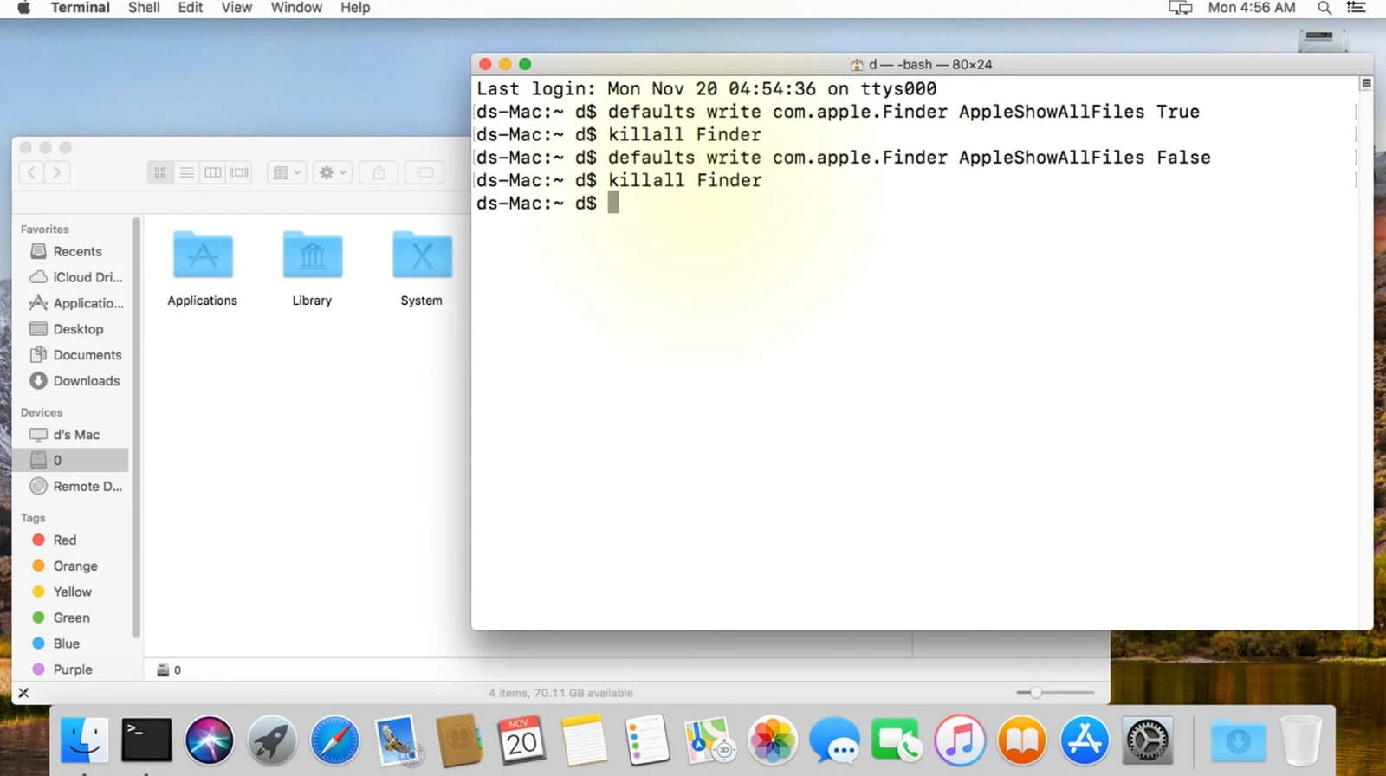
Task: Open the Photos app in Dock
Action: point(772,741)
